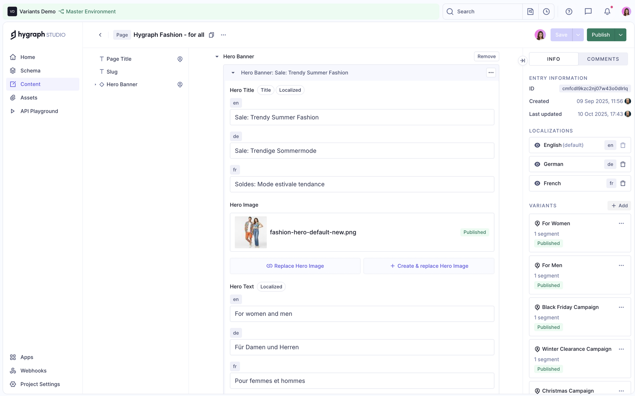Click Add to create a new variant
Screen dimensions: 635x396
pos(619,205)
